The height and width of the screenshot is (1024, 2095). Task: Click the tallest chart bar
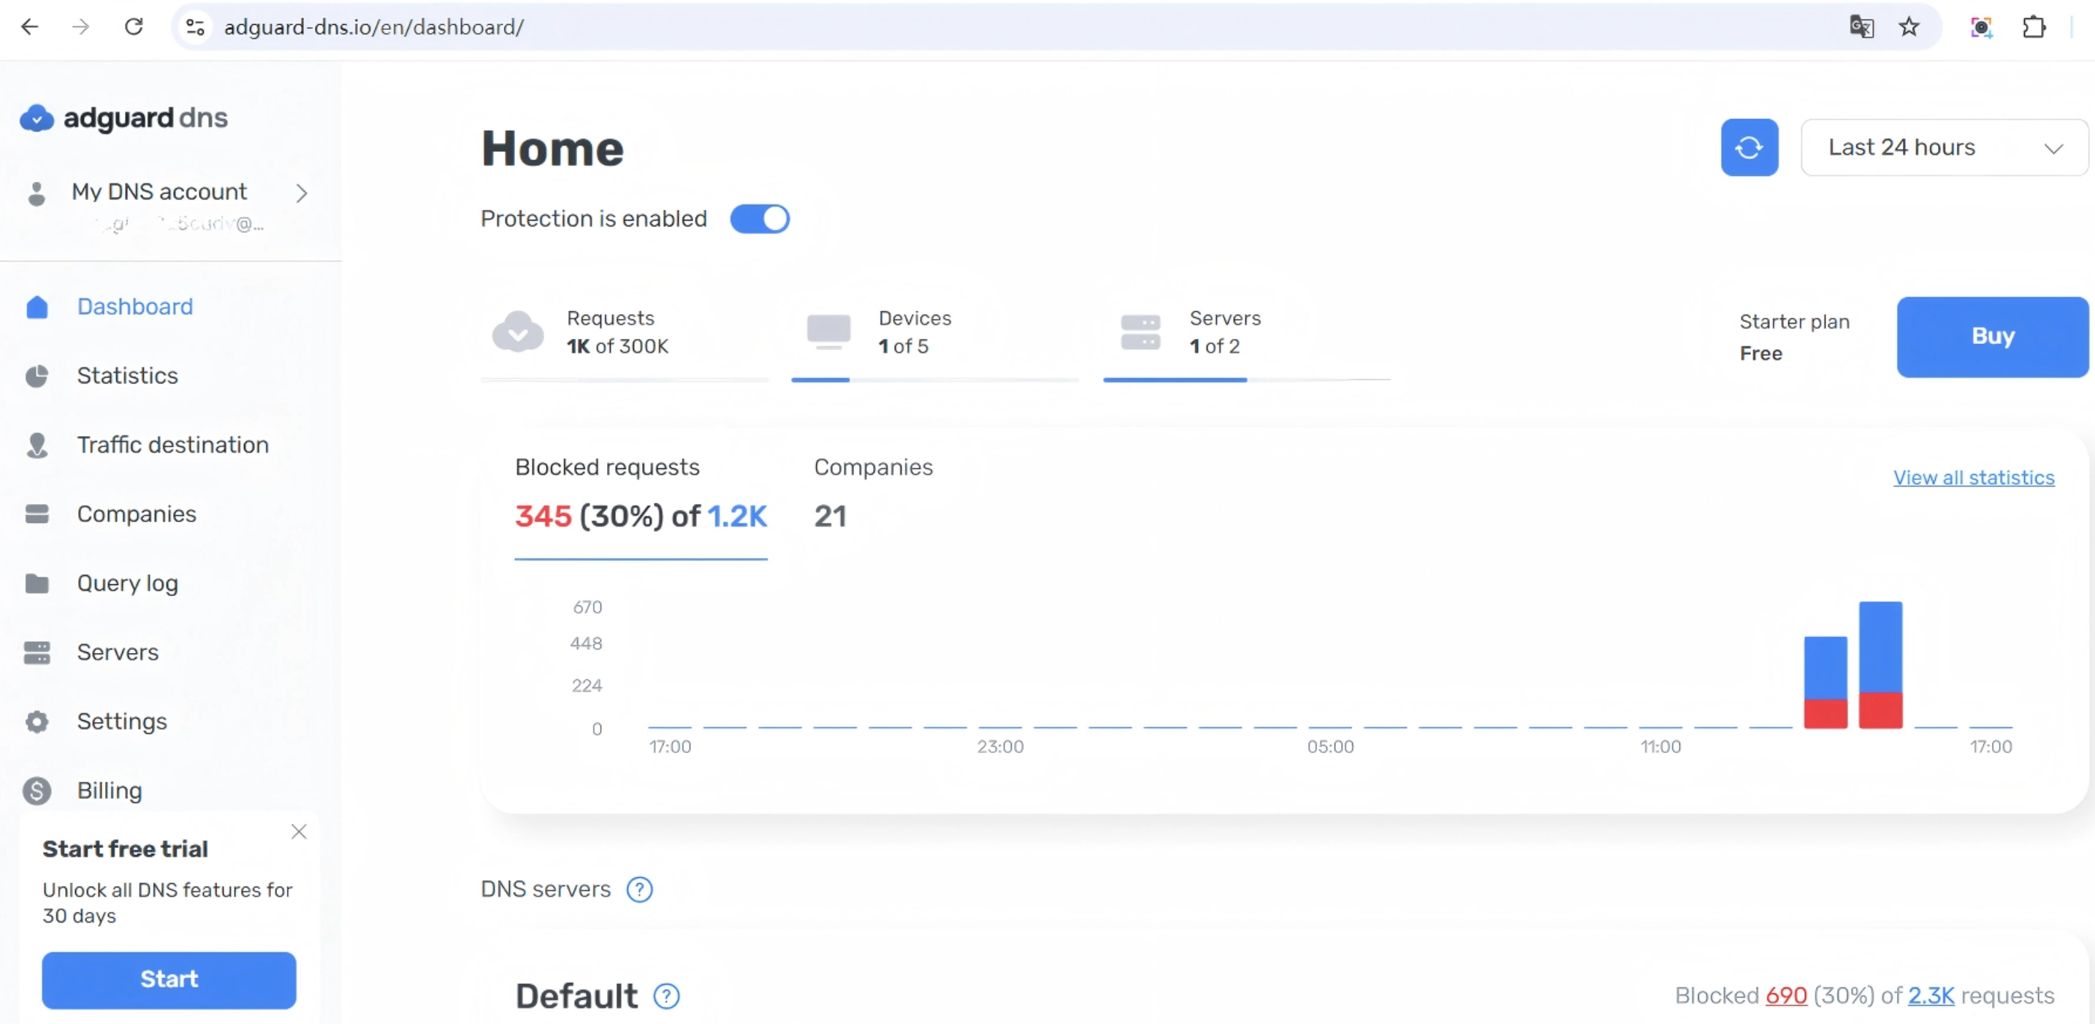coord(1880,665)
